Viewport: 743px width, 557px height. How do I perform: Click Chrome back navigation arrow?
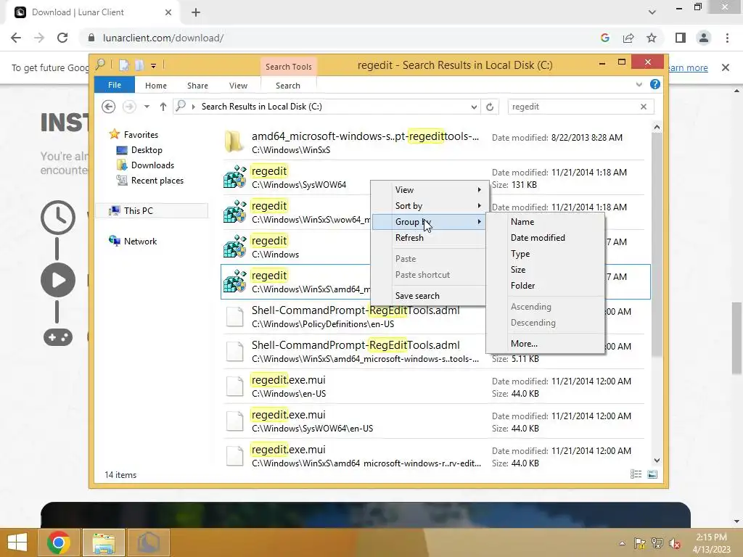pos(16,38)
